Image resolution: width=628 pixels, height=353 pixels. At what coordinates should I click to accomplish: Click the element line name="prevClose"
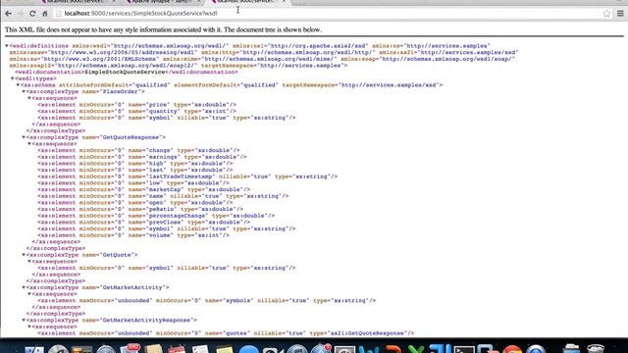click(144, 223)
